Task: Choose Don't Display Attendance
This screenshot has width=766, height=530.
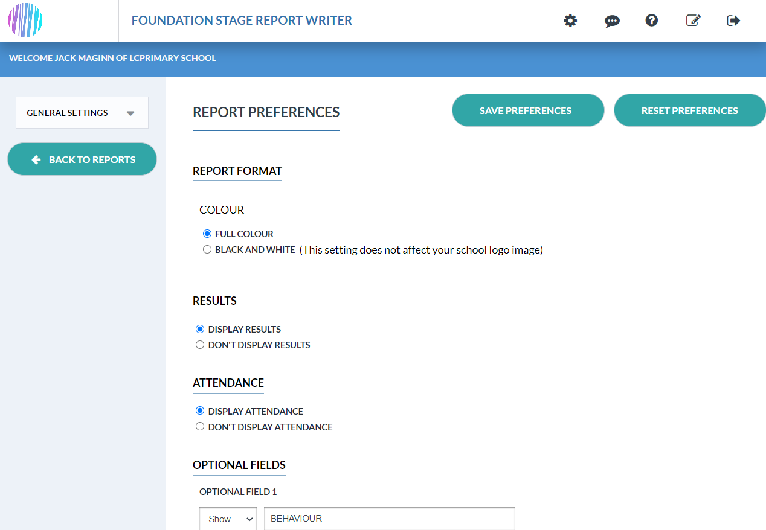Action: (x=200, y=427)
